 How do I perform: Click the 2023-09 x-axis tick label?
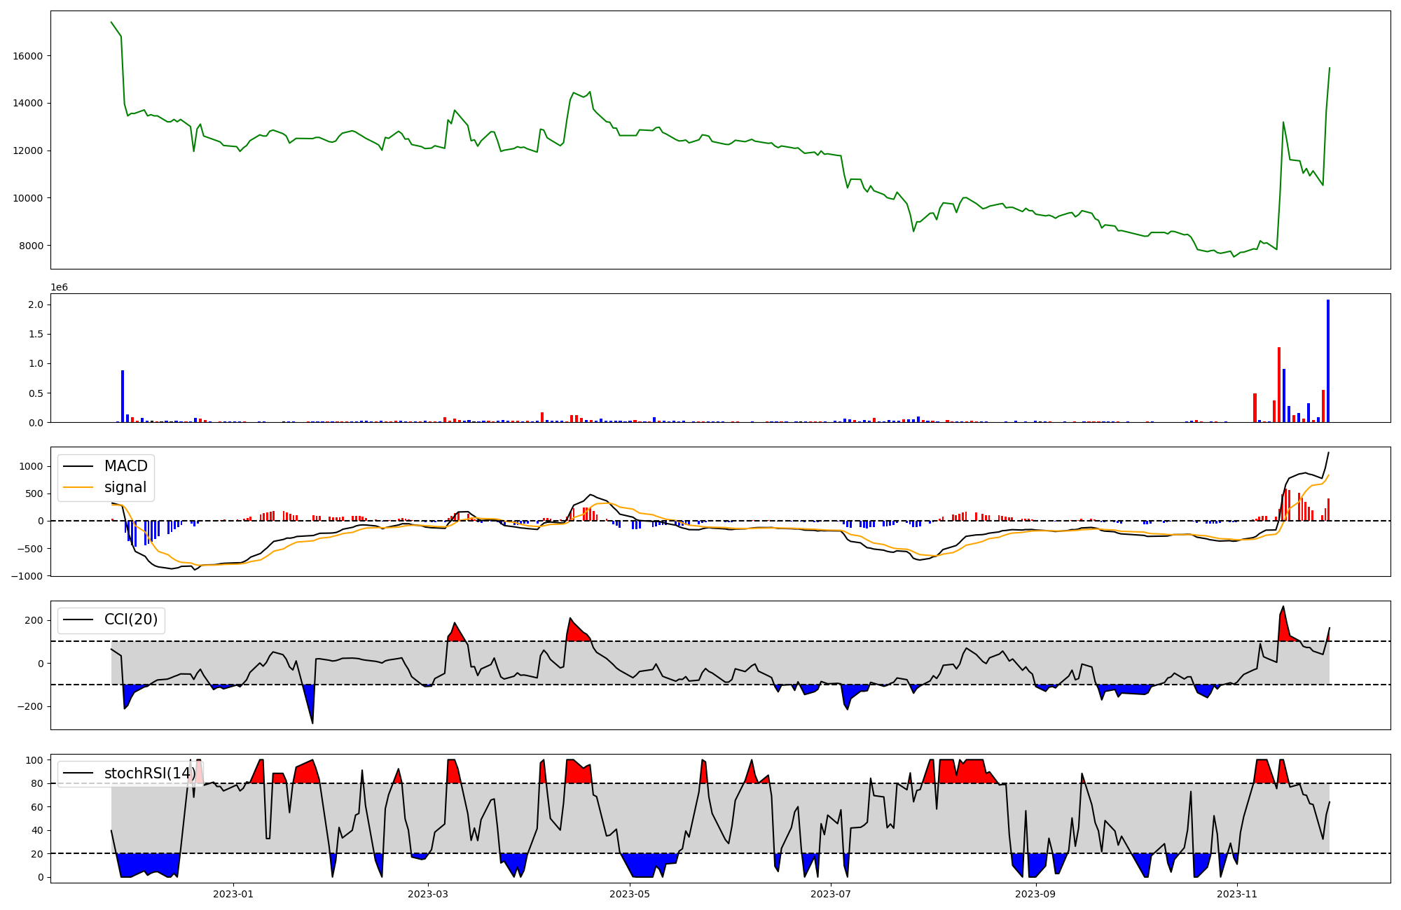coord(1035,894)
